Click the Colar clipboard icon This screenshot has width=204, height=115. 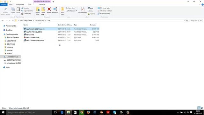18,9
